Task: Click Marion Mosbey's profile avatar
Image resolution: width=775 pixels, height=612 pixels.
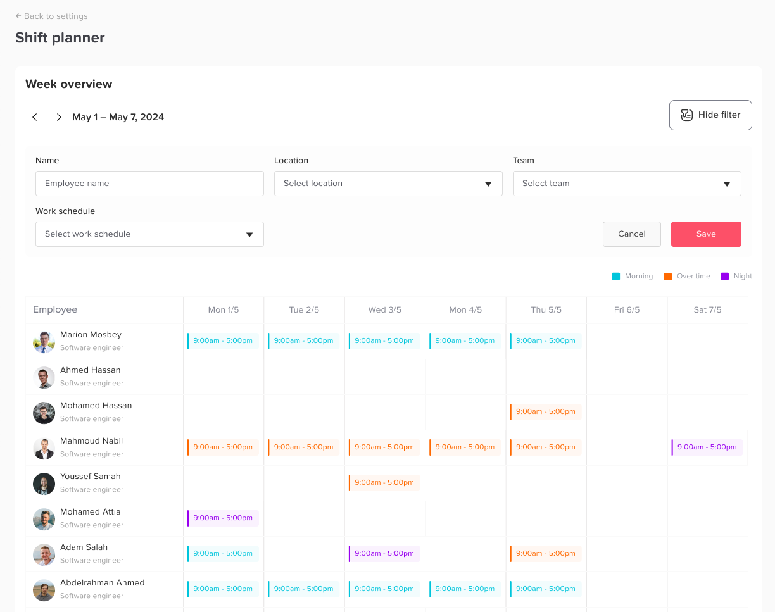Action: (44, 342)
